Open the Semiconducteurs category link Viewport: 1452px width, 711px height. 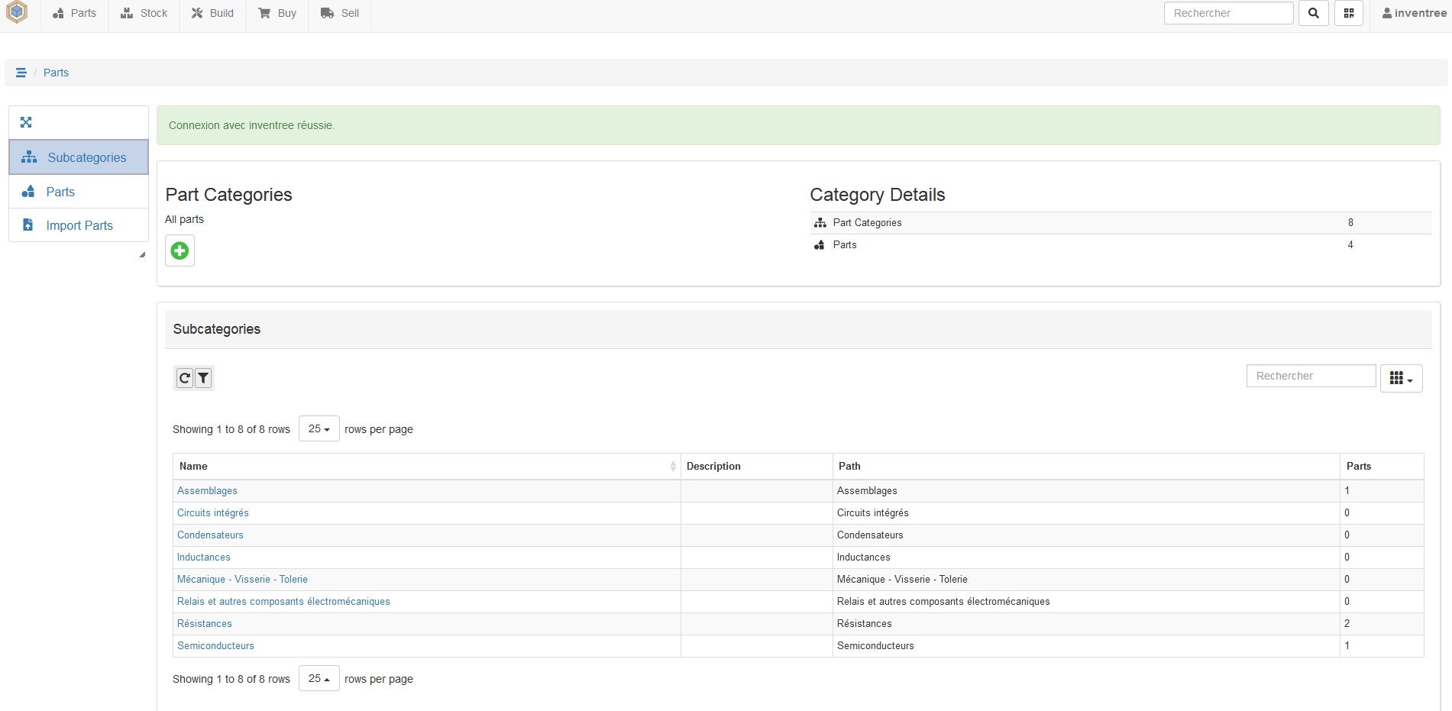click(x=215, y=646)
